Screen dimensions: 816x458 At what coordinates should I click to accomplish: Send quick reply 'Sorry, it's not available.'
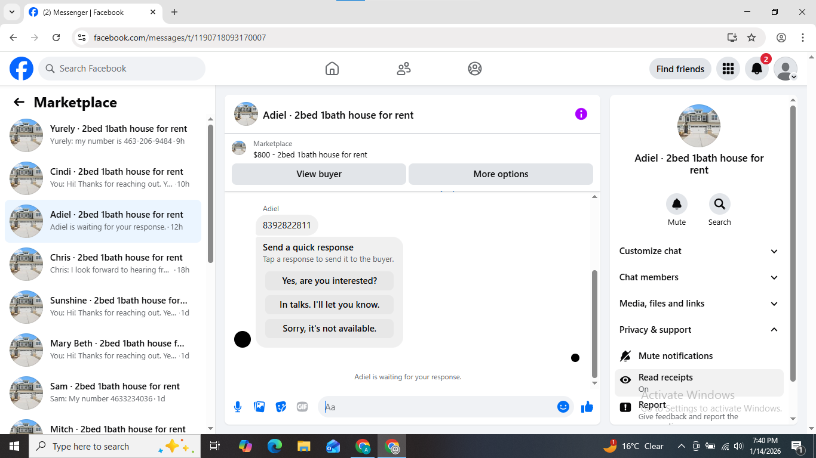pos(330,329)
